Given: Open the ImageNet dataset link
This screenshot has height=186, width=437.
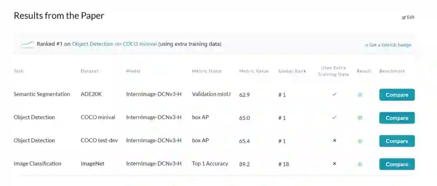Looking at the screenshot, I should coord(93,164).
